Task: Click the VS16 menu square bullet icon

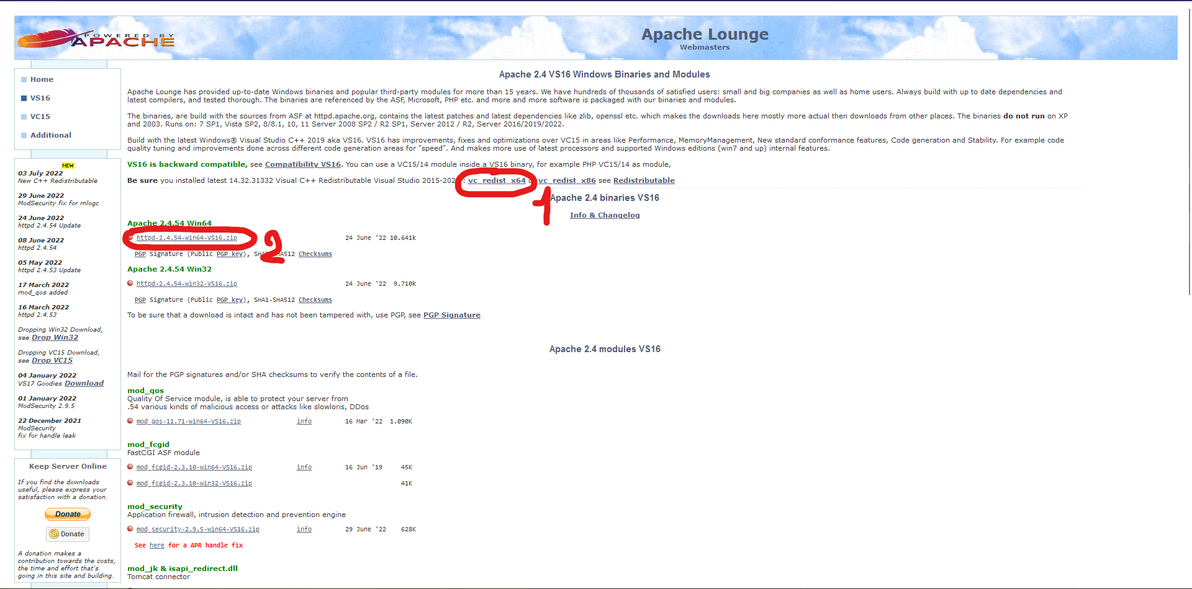Action: click(x=24, y=98)
